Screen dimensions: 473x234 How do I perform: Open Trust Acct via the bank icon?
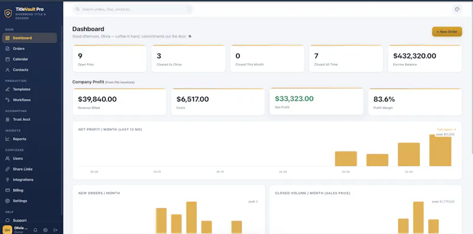pos(8,120)
